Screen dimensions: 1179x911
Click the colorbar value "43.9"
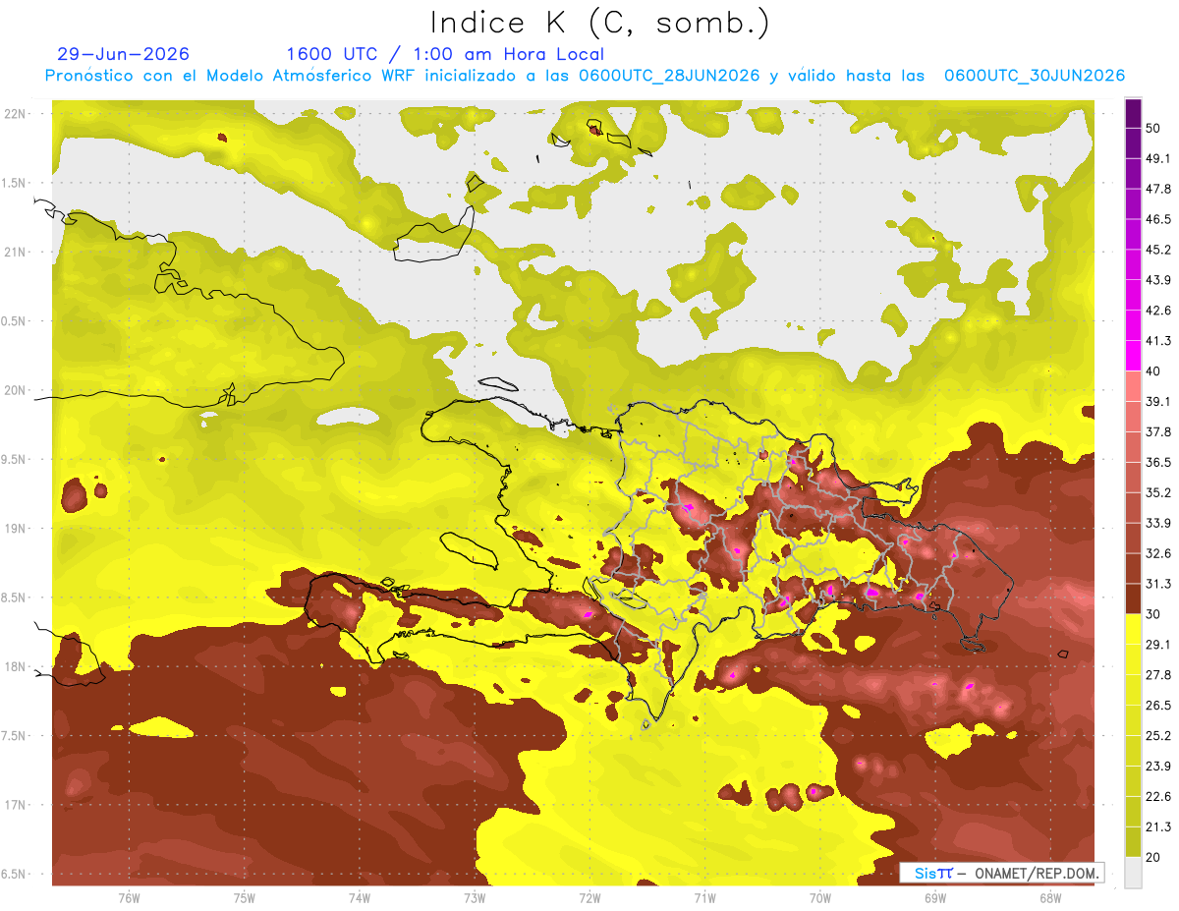1158,280
